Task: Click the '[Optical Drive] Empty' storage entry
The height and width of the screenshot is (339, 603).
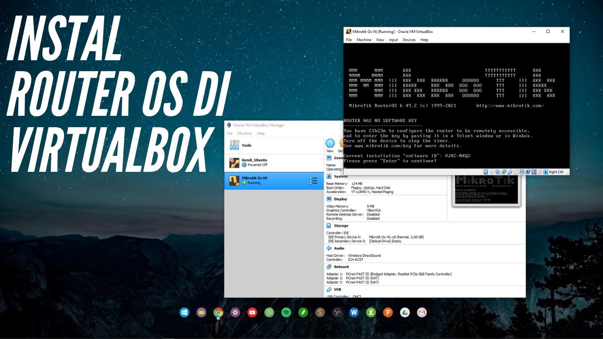Action: [x=385, y=241]
